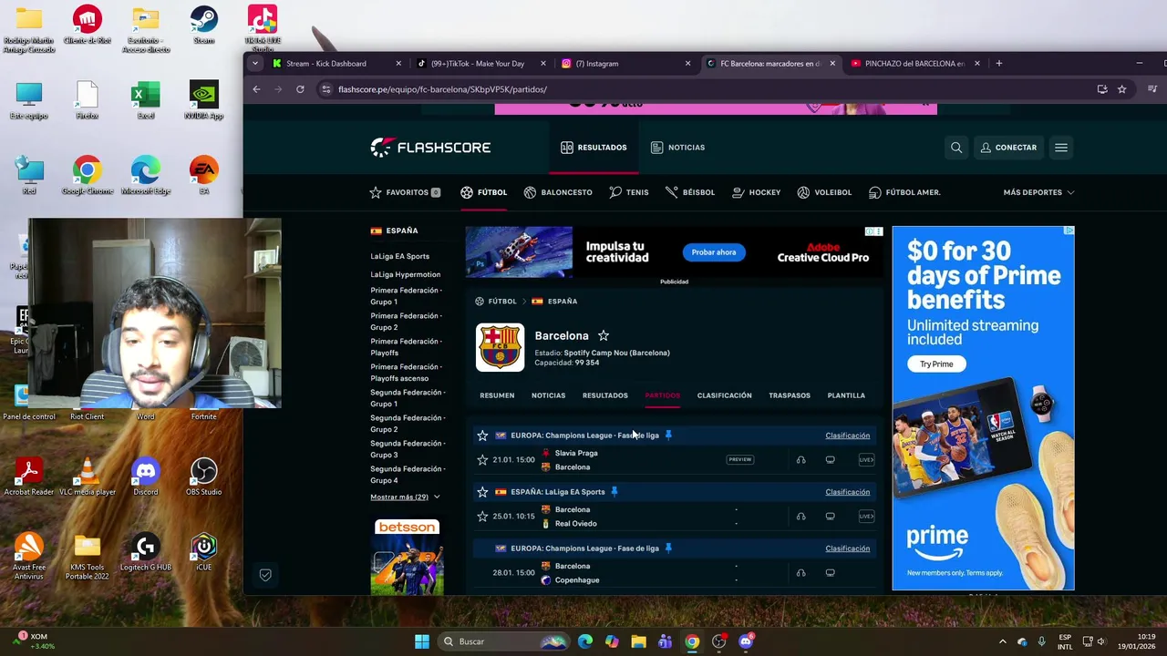Screen dimensions: 1167x656
Task: Click the betsson ad thumbnail
Action: coord(407,558)
